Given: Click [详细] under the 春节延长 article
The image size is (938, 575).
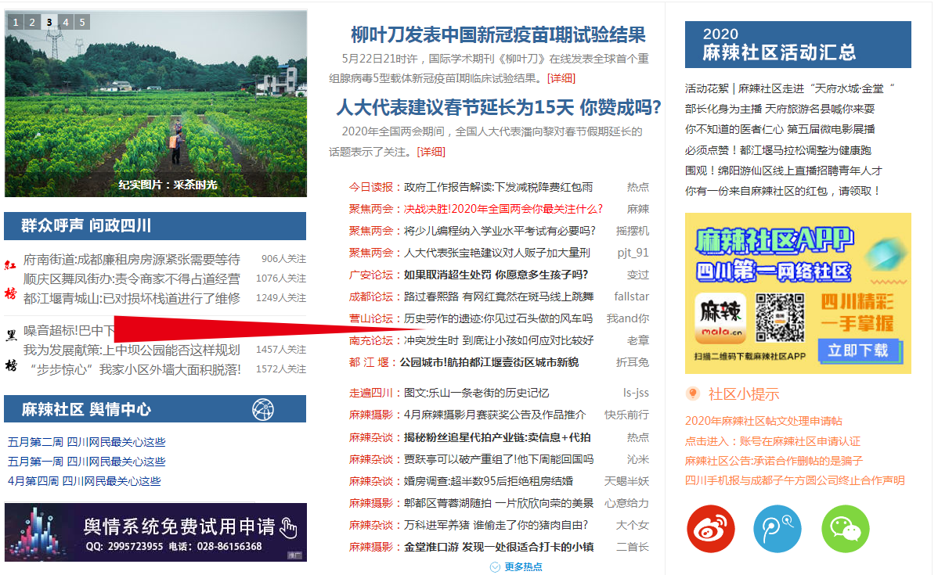Looking at the screenshot, I should 431,151.
